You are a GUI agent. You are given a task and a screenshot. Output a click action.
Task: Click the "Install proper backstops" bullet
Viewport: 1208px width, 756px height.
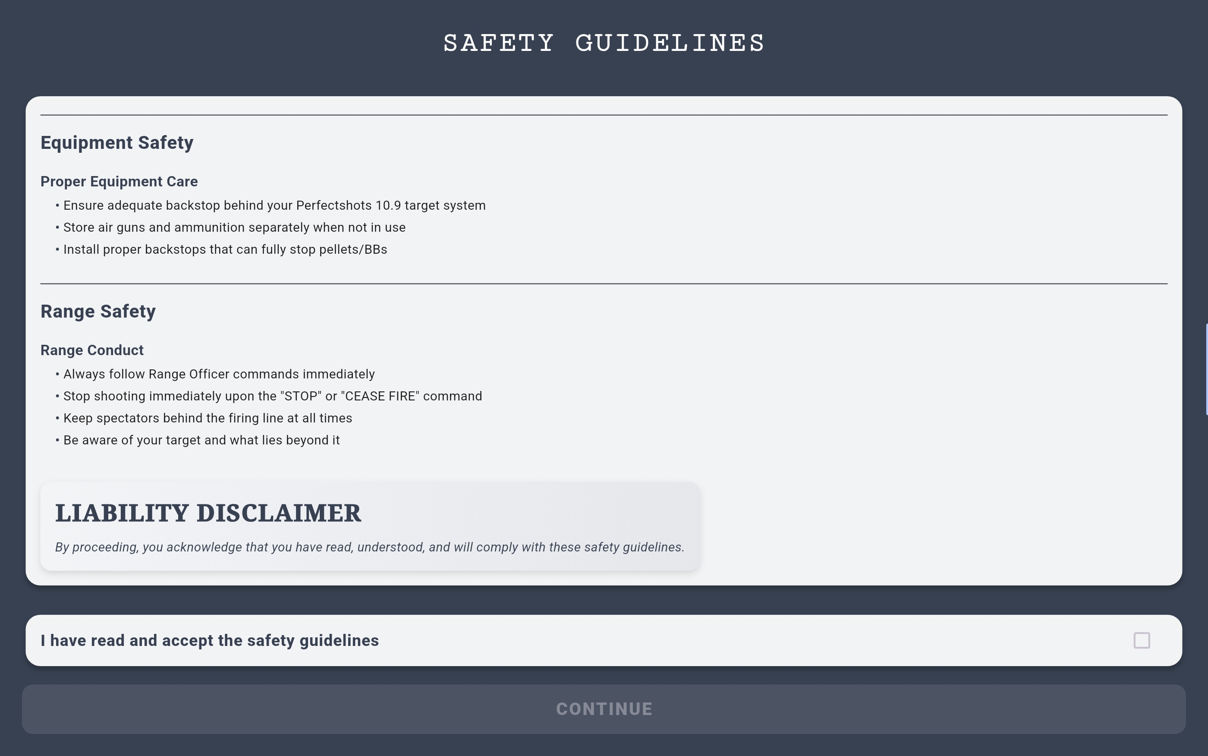(x=225, y=249)
